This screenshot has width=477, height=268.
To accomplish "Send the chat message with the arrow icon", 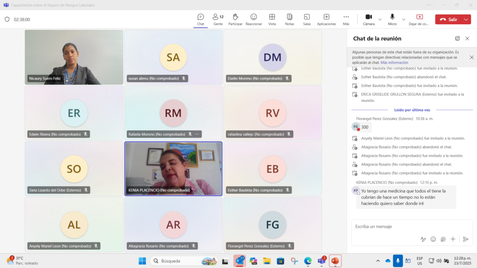I will coord(466,239).
